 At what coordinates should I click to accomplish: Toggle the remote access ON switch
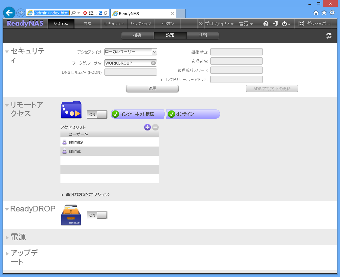[97, 114]
